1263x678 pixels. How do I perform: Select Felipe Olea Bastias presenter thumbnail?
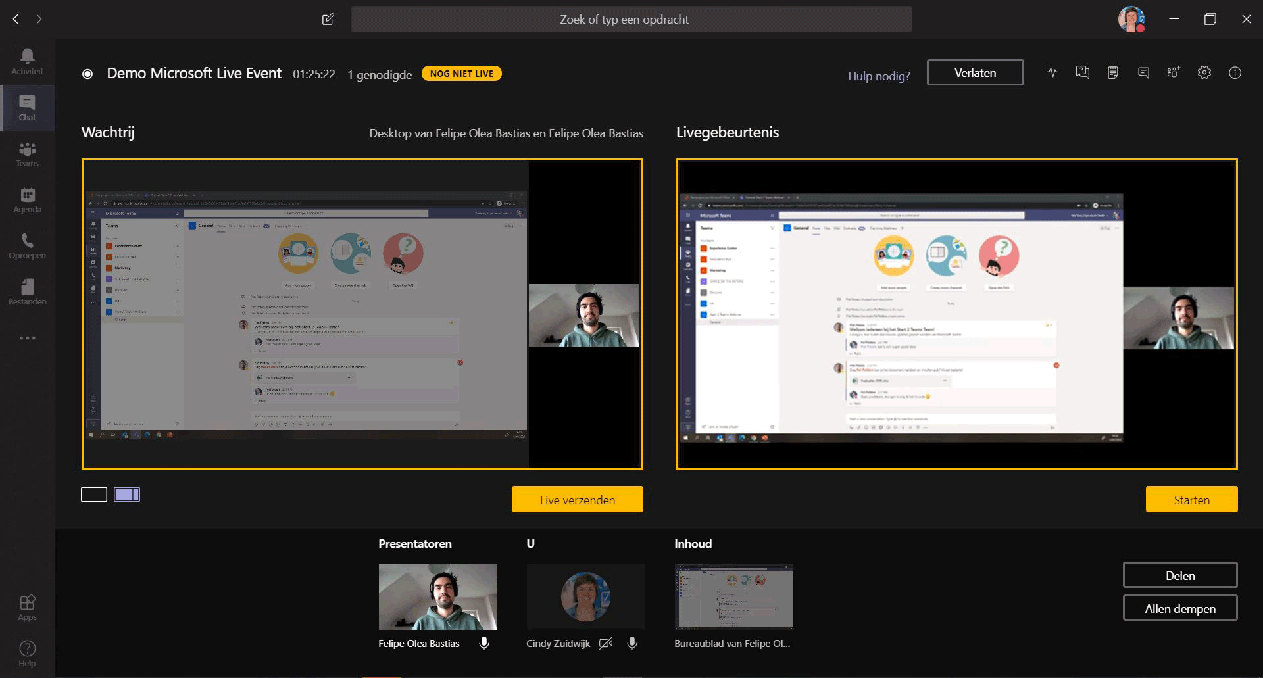(437, 596)
